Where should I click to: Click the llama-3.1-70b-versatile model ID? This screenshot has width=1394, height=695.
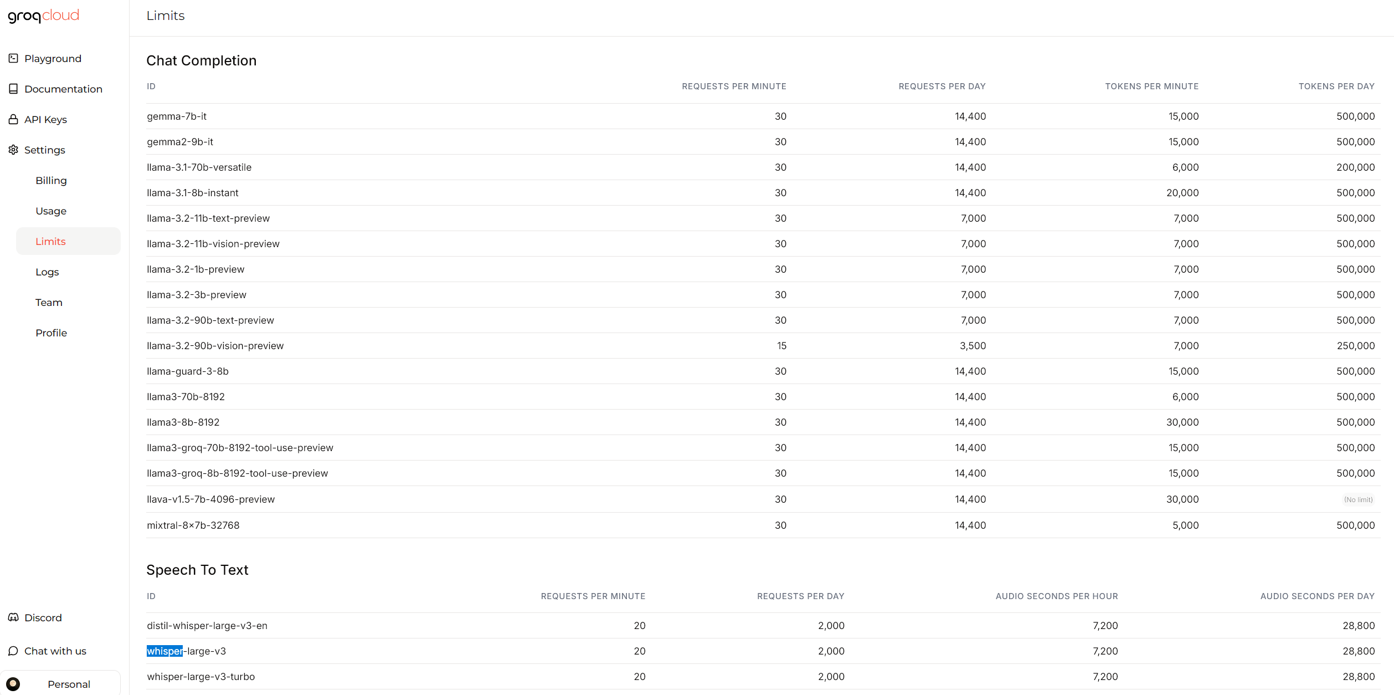click(199, 167)
